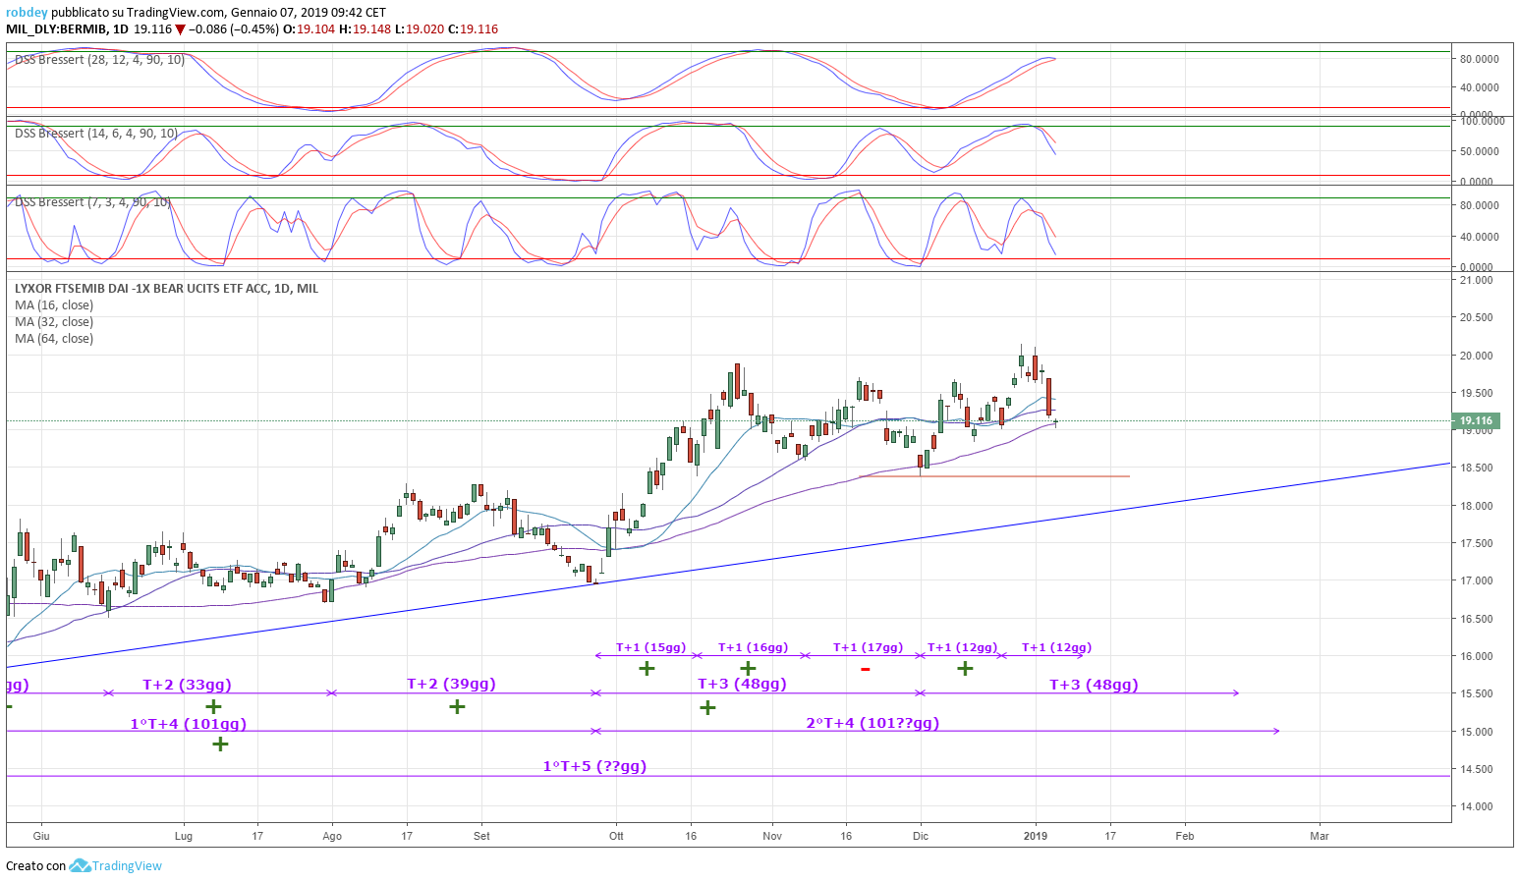The width and height of the screenshot is (1520, 883).
Task: Click the green 19.116 current price tag
Action: [x=1476, y=420]
